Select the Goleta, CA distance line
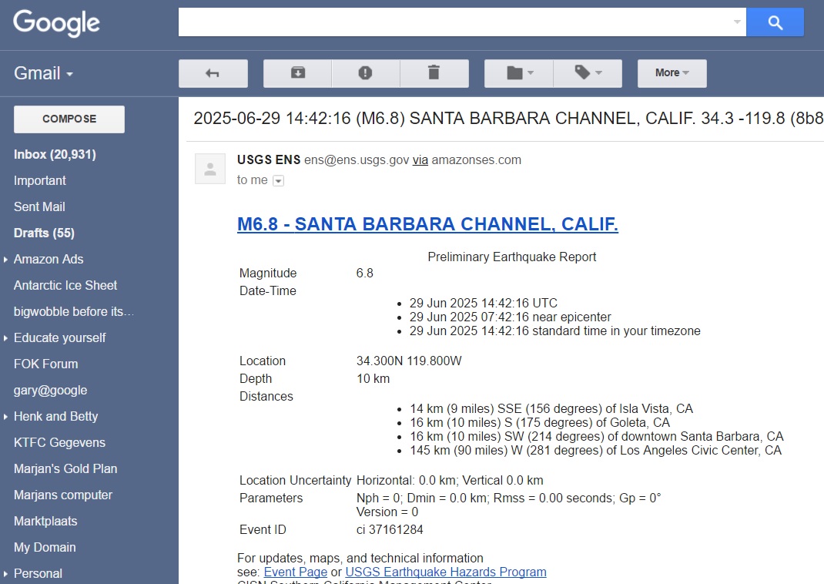The image size is (824, 584). click(540, 423)
